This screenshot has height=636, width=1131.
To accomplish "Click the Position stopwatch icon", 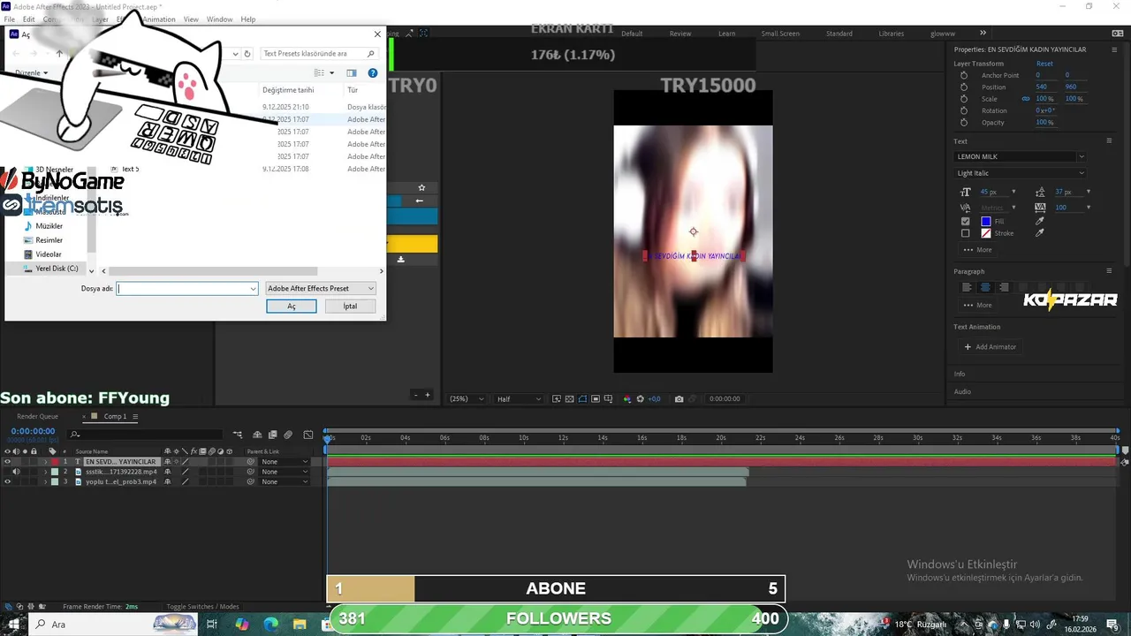I will pos(964,87).
